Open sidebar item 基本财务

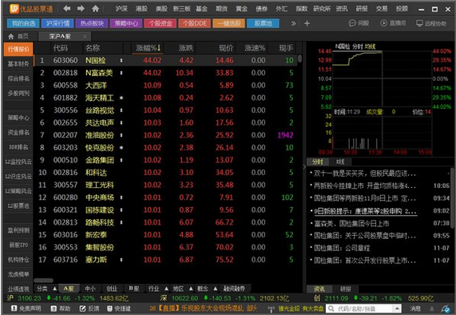tap(18, 64)
